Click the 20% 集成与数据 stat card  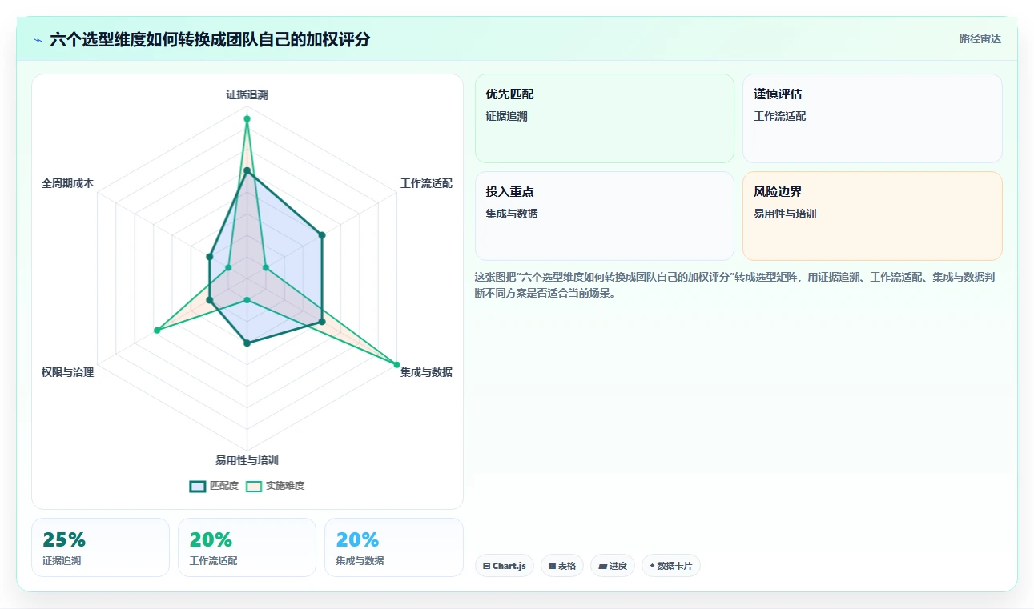(x=394, y=547)
